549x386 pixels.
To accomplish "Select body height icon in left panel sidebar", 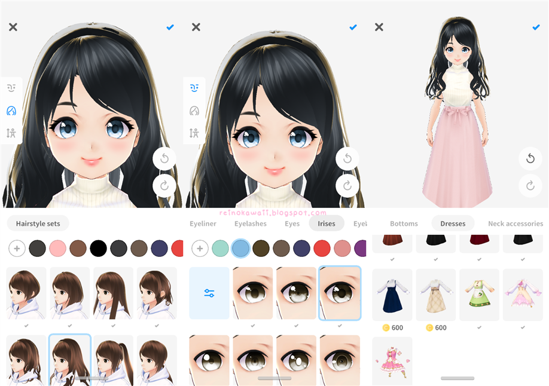I will [x=11, y=133].
